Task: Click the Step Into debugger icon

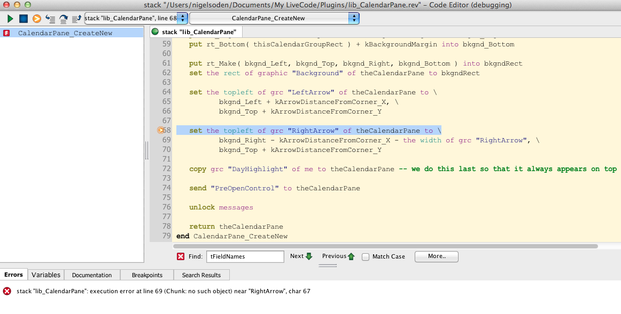Action: (x=50, y=19)
